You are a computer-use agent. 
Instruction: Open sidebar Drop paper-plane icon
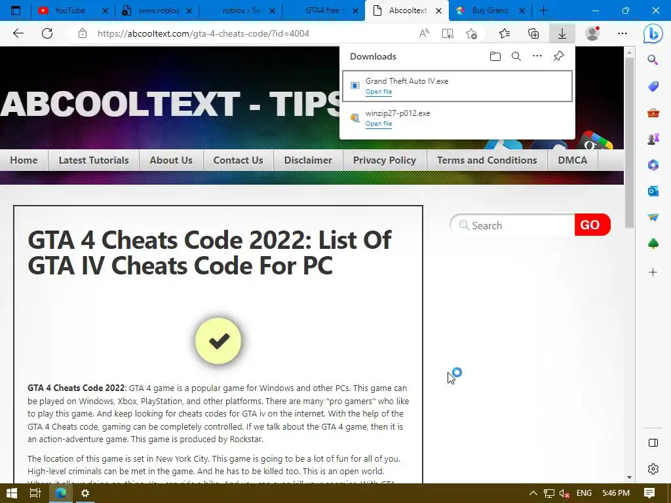(653, 217)
